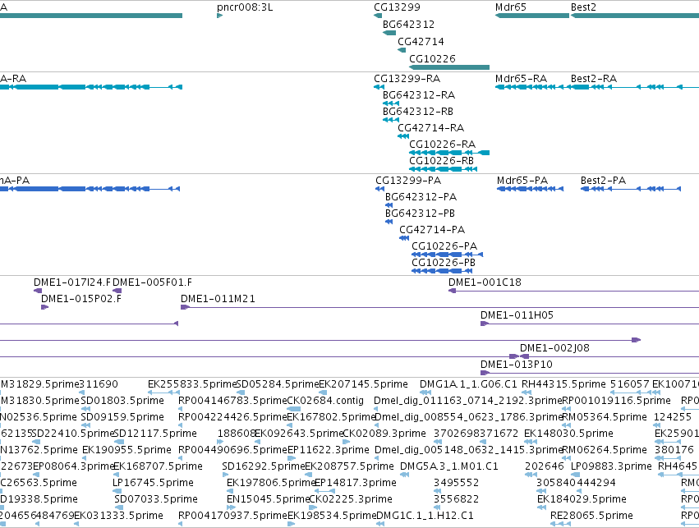Click the pncr008:3L gene label
This screenshot has height=528, width=699.
pyautogui.click(x=245, y=7)
